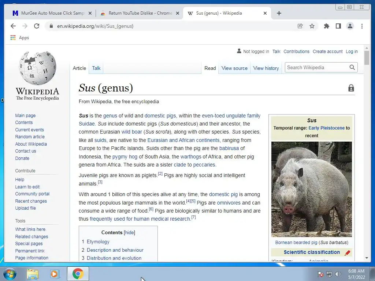The height and width of the screenshot is (281, 375).
Task: Go back using the browser back arrow
Action: pos(13,26)
